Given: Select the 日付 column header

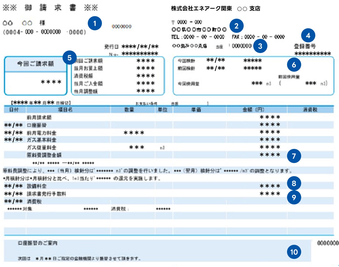Looking at the screenshot, I should tap(14, 110).
